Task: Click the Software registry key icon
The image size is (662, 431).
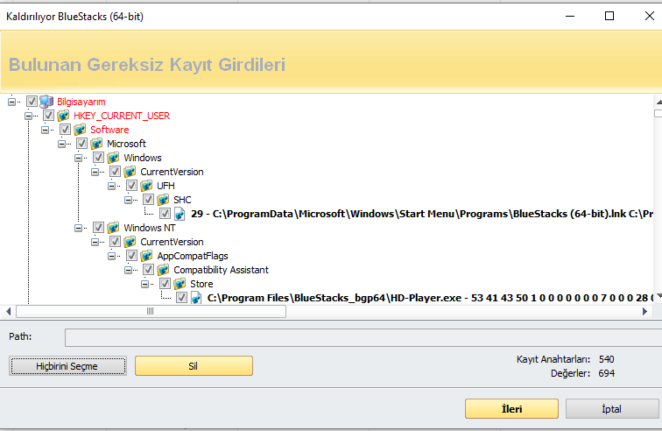Action: tap(80, 130)
